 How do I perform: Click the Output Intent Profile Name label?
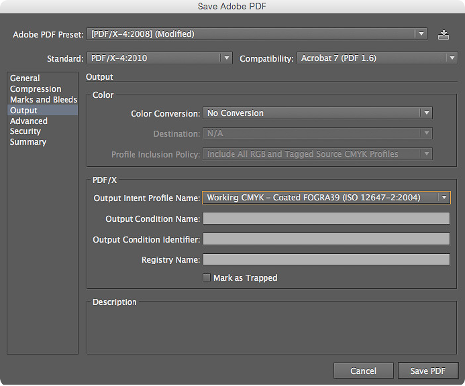[x=147, y=198]
